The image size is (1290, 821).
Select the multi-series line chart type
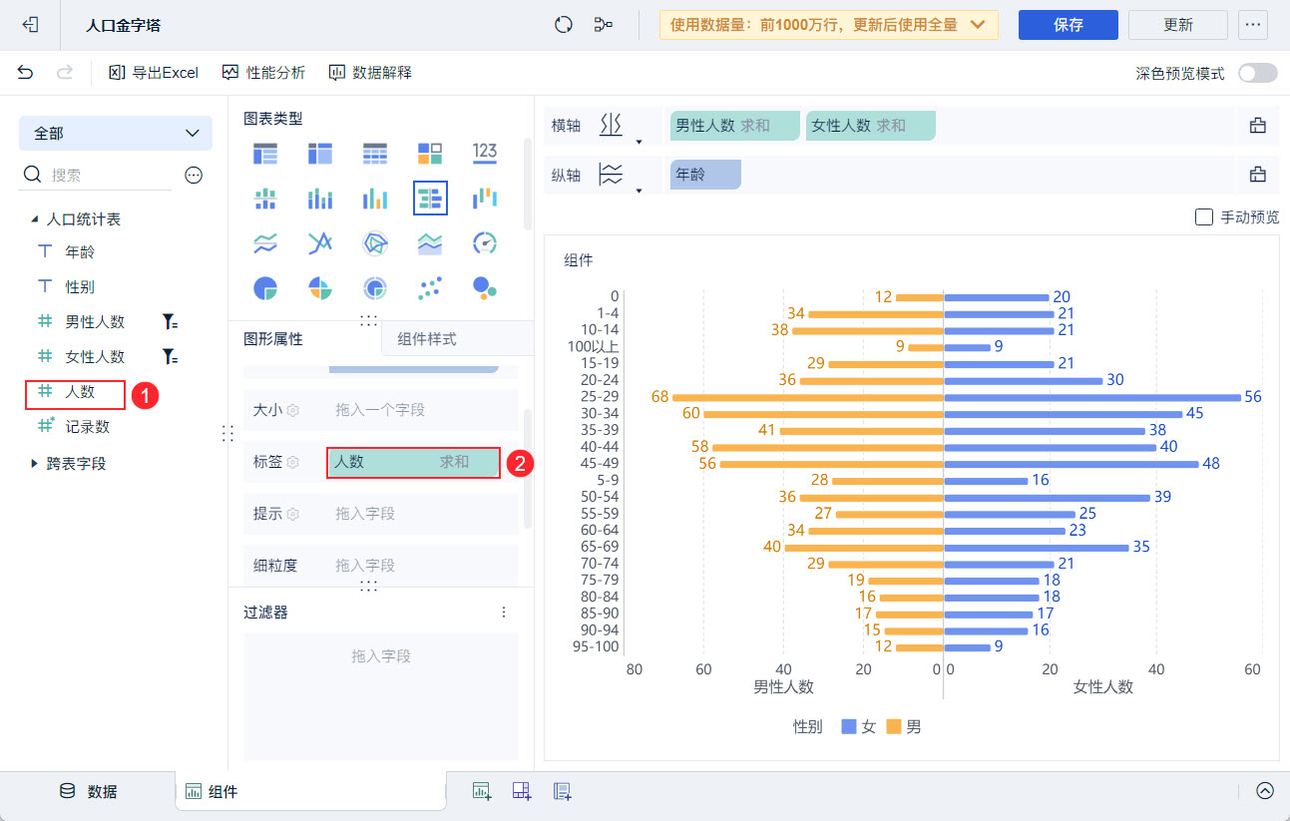coord(320,242)
